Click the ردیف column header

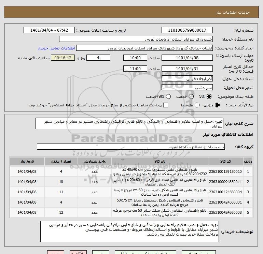(248, 162)
